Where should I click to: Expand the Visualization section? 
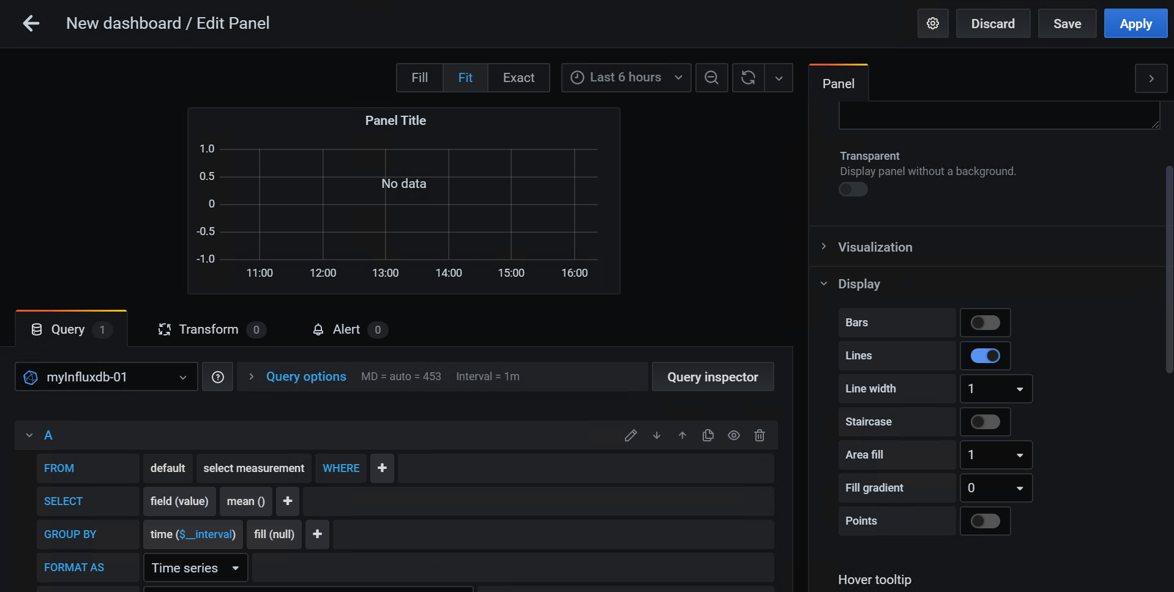[x=875, y=247]
